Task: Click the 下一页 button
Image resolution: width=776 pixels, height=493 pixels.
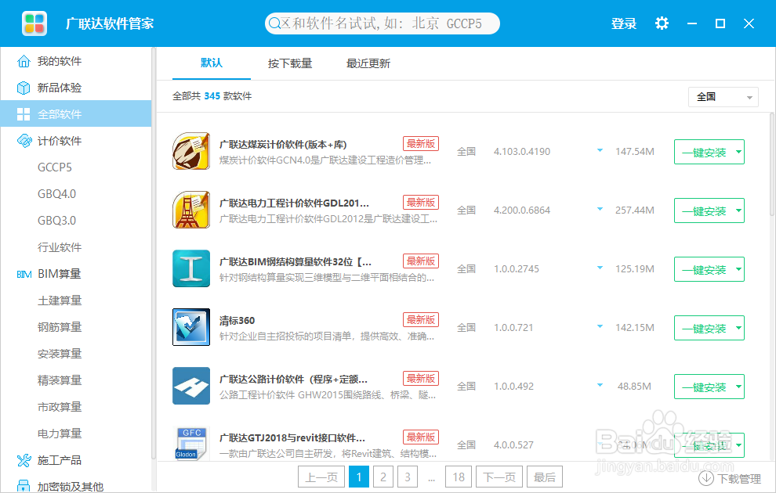Action: 499,477
